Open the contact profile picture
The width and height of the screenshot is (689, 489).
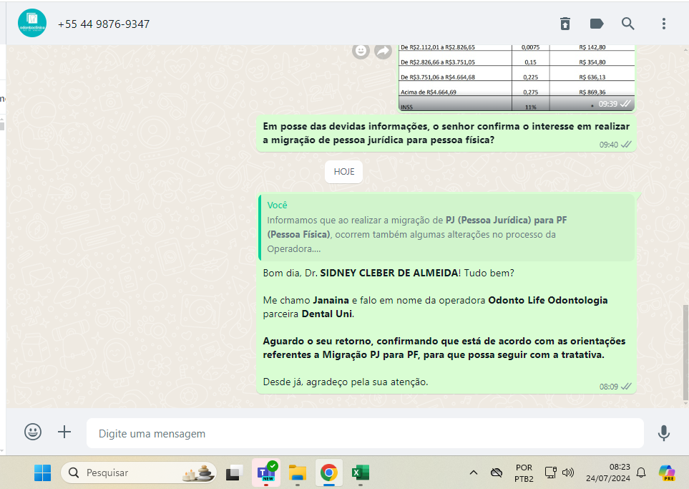point(32,24)
